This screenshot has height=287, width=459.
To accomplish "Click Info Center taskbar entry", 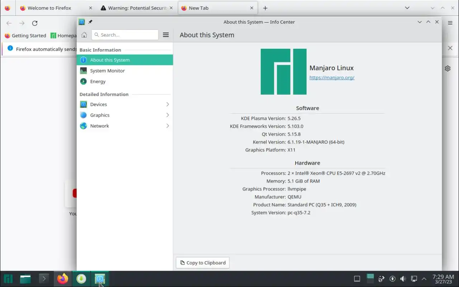I will pyautogui.click(x=100, y=279).
